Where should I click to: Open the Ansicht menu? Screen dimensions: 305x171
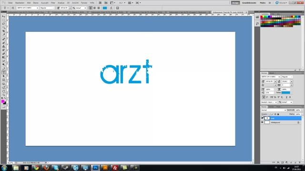point(75,3)
